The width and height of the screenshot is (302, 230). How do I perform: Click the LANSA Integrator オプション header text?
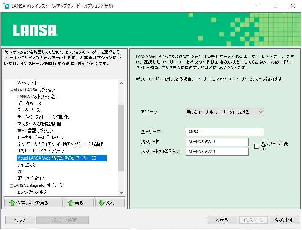click(39, 185)
